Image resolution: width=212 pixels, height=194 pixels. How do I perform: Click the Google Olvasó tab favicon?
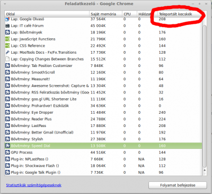[x=7, y=19]
